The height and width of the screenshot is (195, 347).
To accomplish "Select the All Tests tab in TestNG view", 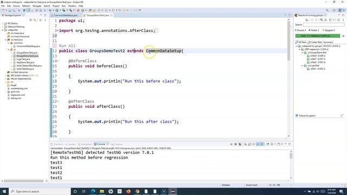I will point(301,42).
